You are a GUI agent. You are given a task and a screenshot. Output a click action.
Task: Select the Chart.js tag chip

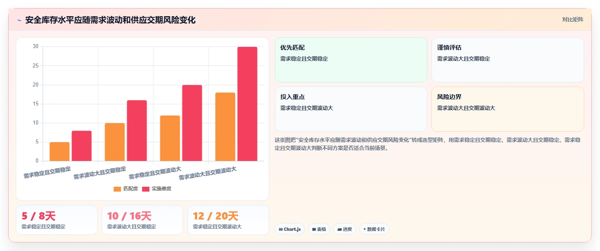tap(290, 229)
